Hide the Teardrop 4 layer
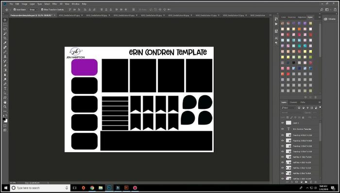Viewport: 340px width, 193px height. point(283,135)
